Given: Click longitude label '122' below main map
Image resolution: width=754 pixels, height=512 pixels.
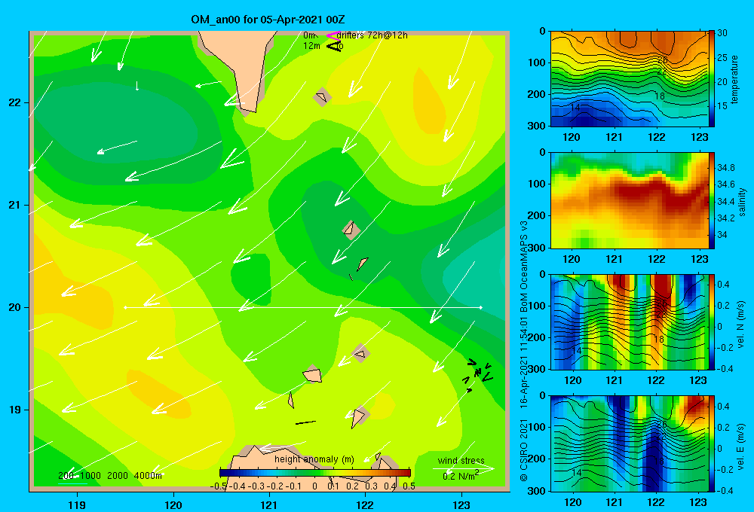Looking at the screenshot, I should 366,504.
